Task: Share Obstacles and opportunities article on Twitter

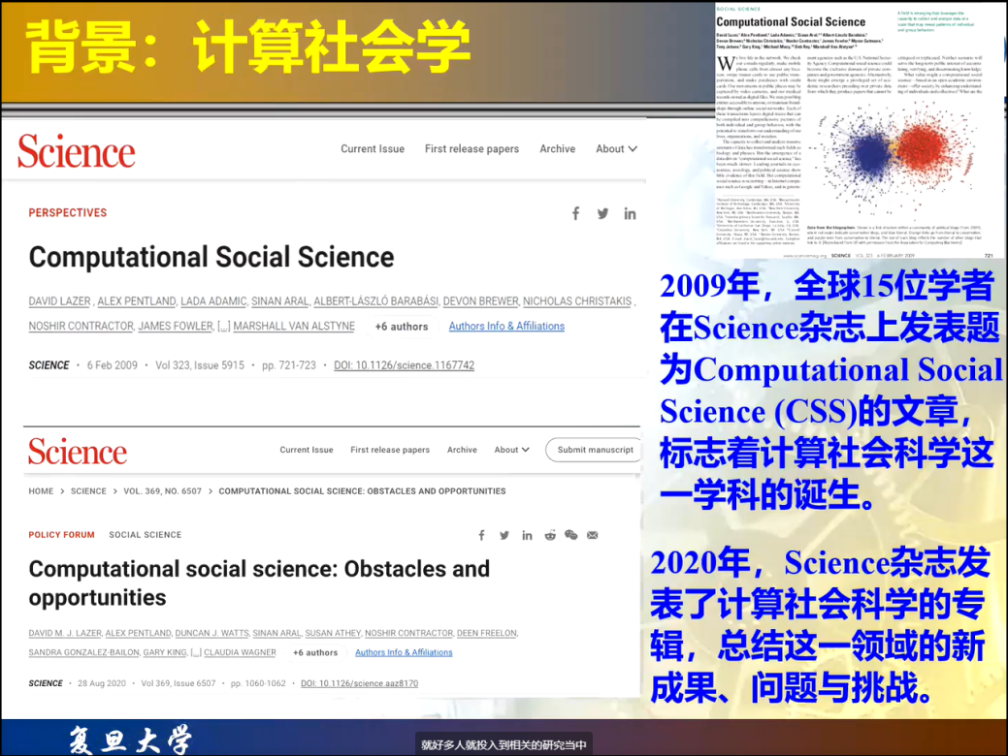Action: point(504,535)
